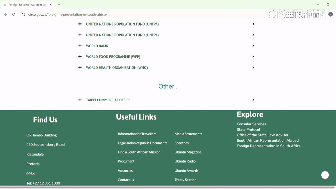The height and width of the screenshot is (189, 336).
Task: Click the site information icon in address bar
Action: coord(23,14)
